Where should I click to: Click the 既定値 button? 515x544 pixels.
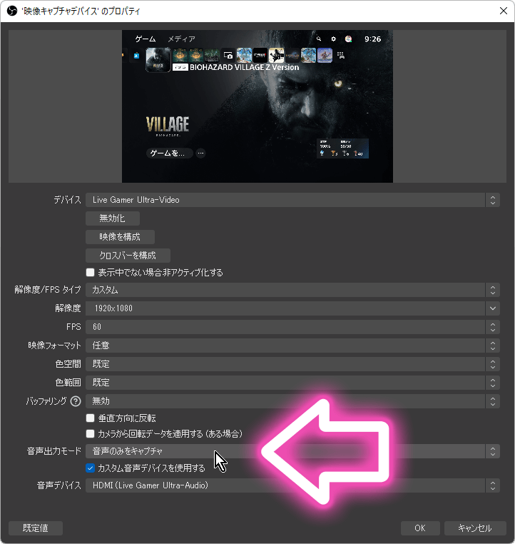point(36,528)
